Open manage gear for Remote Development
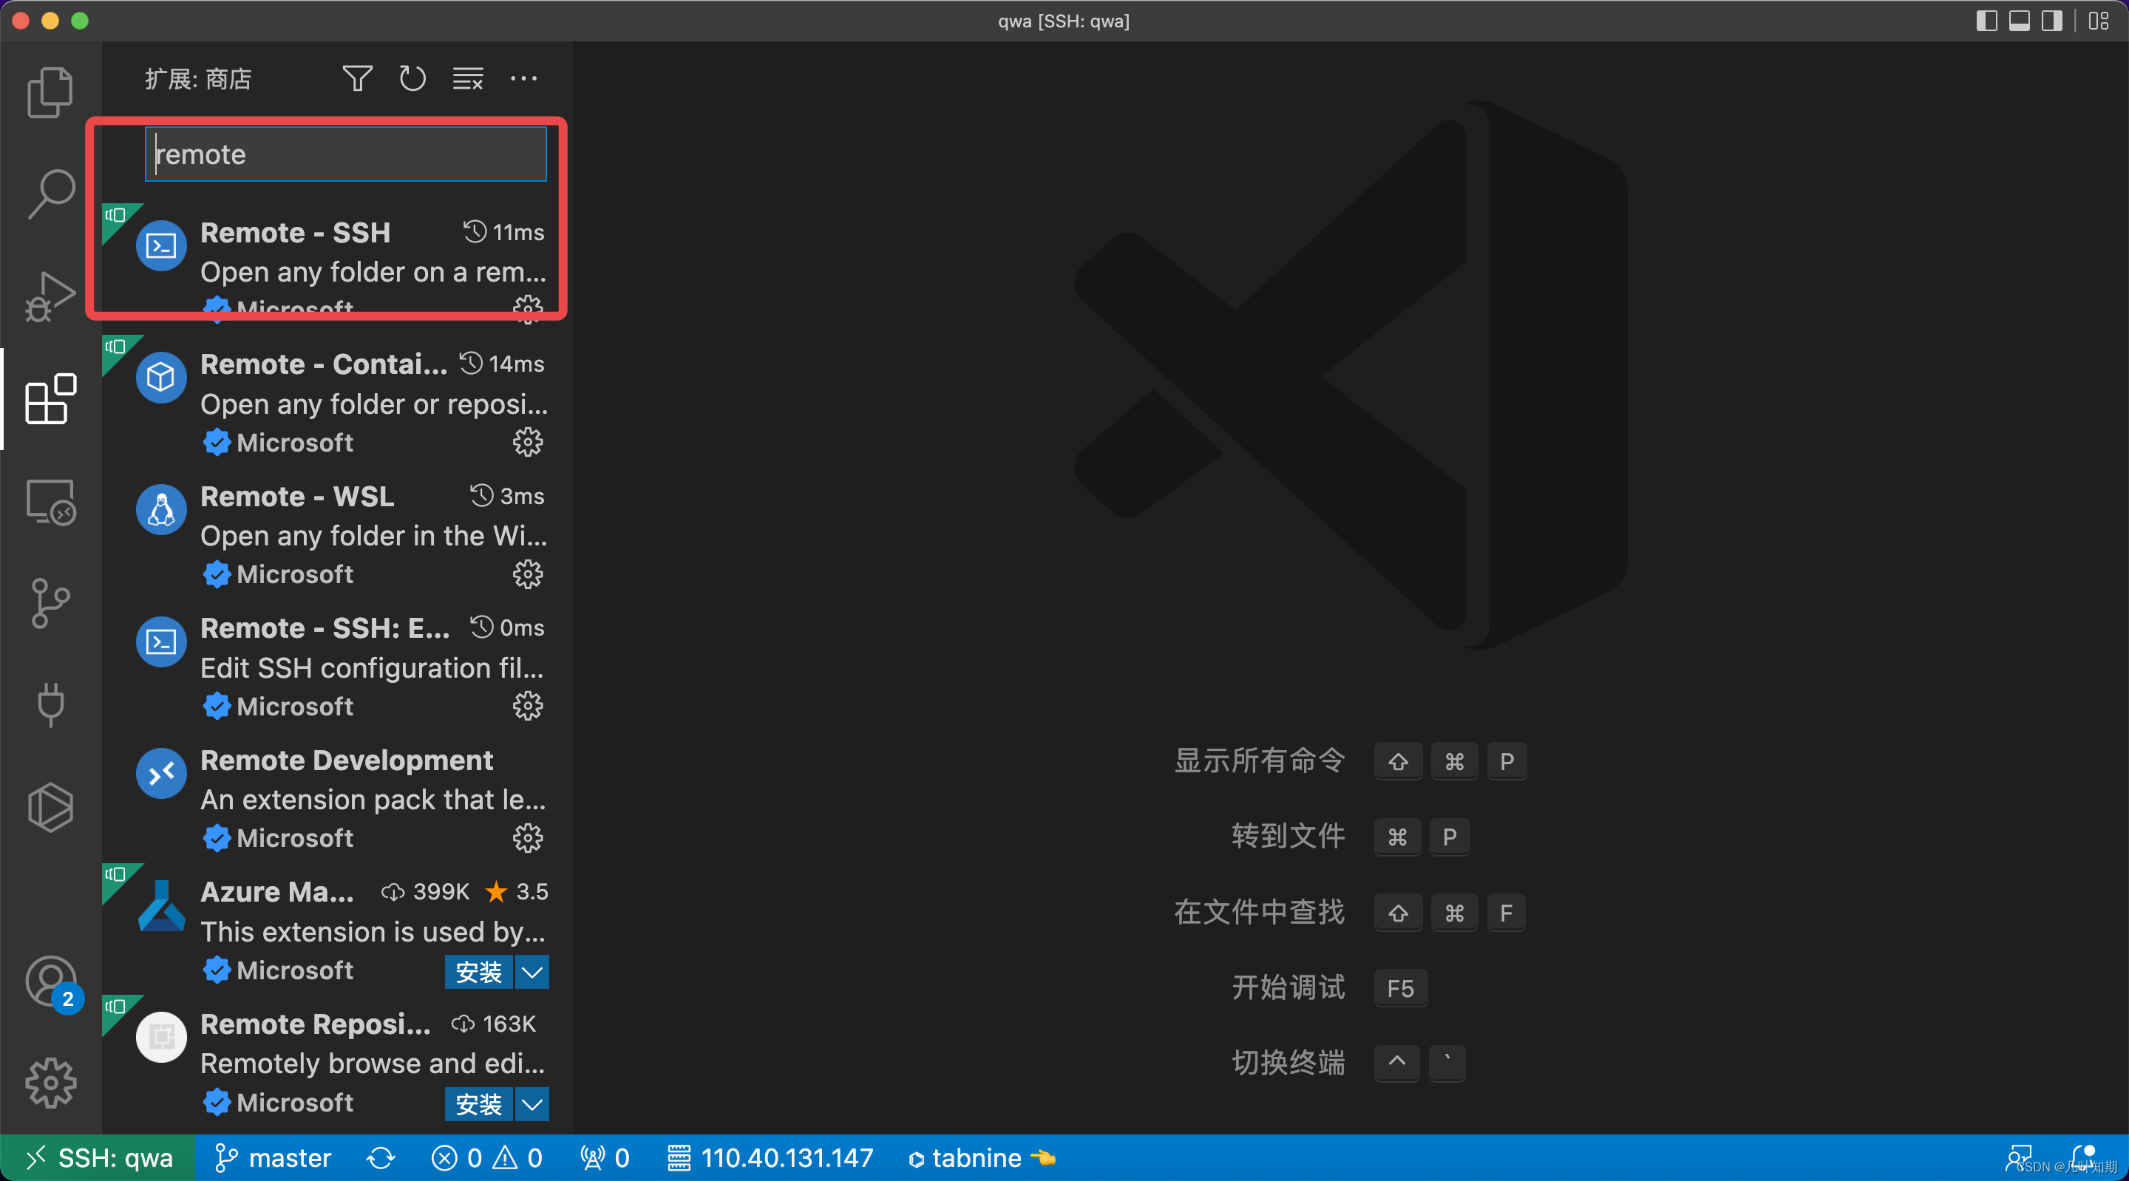The height and width of the screenshot is (1181, 2129). point(527,838)
